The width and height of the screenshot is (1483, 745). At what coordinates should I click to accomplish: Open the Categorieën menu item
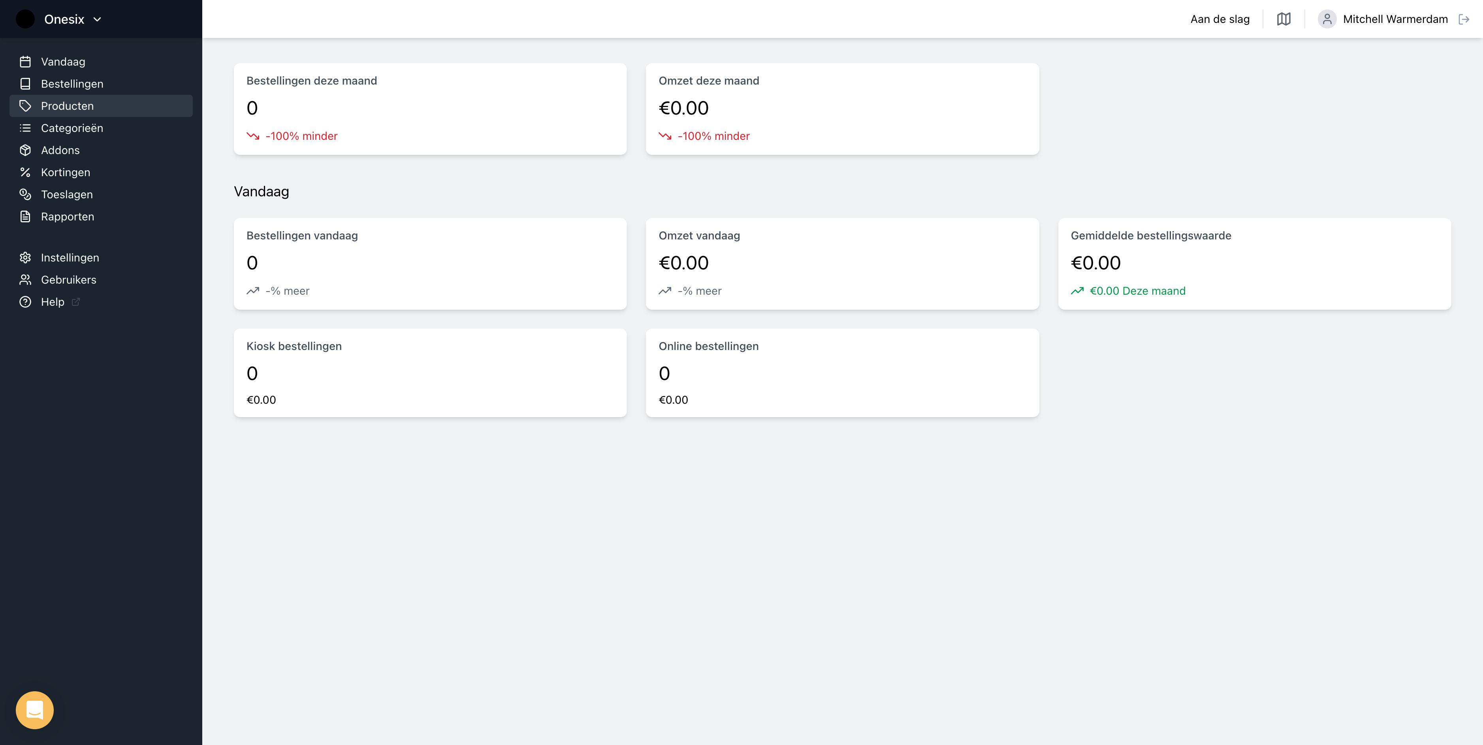tap(101, 128)
